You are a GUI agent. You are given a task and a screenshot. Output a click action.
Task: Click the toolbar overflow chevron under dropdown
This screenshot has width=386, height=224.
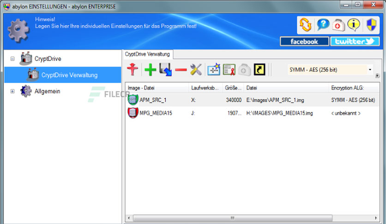click(377, 76)
